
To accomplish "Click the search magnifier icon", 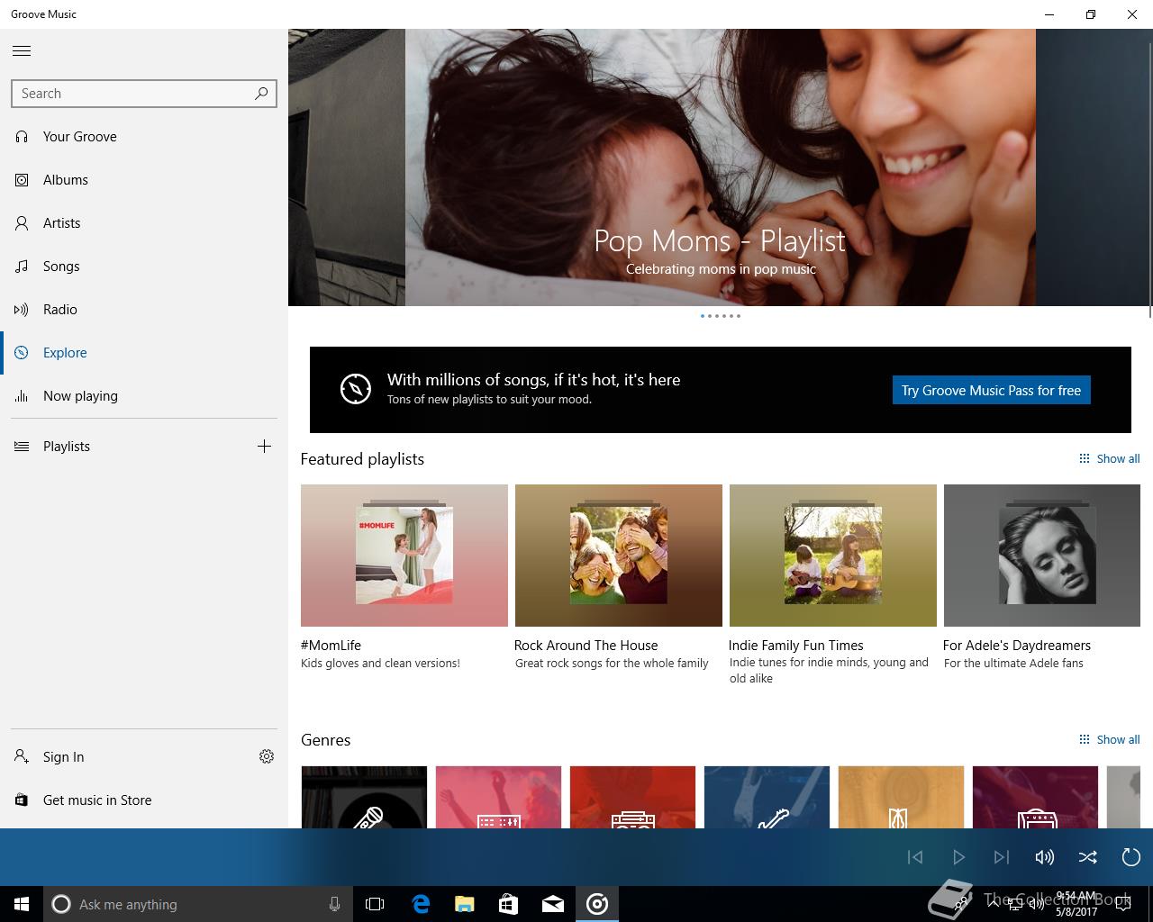I will 261,93.
